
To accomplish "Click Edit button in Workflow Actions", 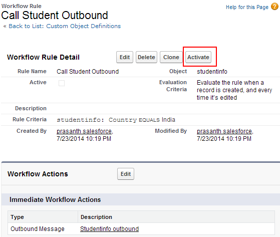I will 126,174.
